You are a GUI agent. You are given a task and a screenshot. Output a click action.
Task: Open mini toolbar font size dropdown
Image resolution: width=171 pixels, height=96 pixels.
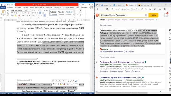pos(66,81)
